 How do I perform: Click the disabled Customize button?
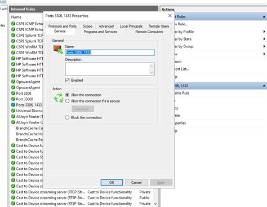(x=83, y=109)
